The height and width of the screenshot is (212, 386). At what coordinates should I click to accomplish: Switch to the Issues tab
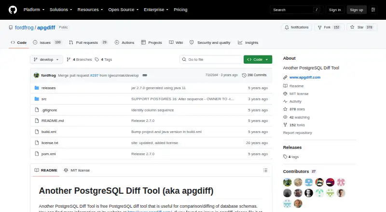click(x=47, y=42)
